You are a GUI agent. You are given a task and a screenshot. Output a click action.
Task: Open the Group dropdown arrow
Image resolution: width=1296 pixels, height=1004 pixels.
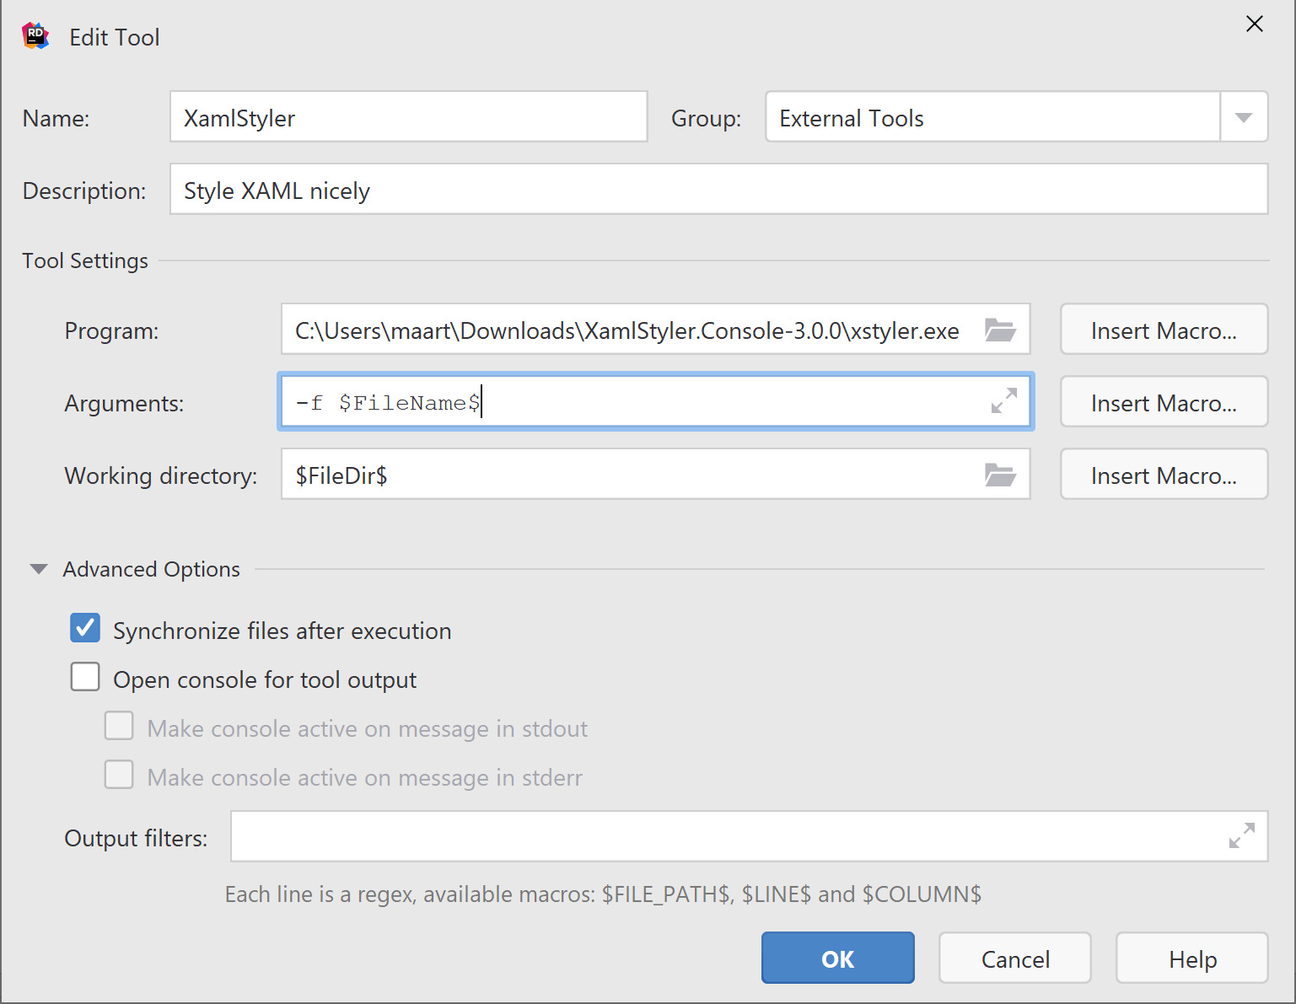(1244, 117)
